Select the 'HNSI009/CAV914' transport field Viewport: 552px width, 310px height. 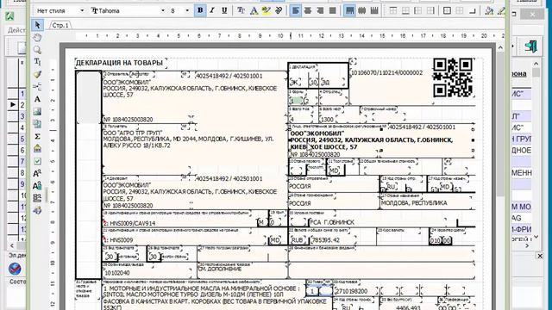pyautogui.click(x=132, y=223)
